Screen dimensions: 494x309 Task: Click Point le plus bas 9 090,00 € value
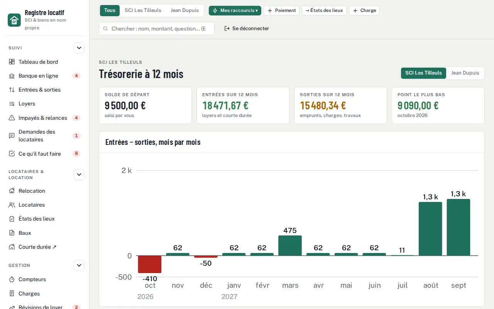418,105
